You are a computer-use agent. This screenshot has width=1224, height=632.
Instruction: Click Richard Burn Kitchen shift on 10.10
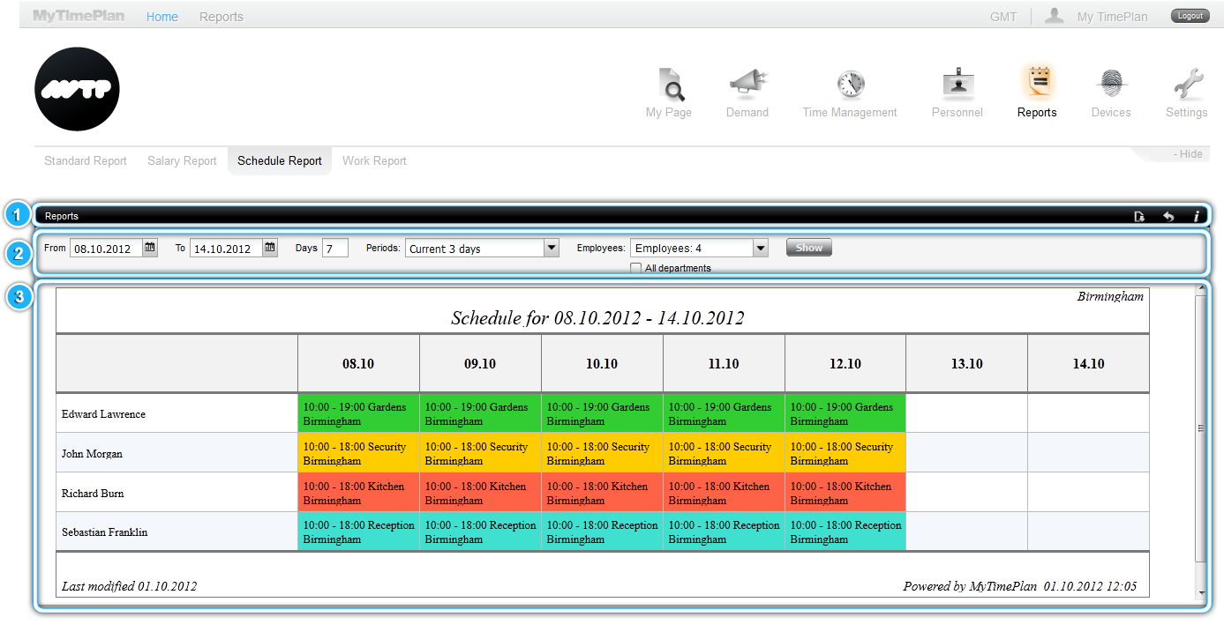pyautogui.click(x=602, y=493)
